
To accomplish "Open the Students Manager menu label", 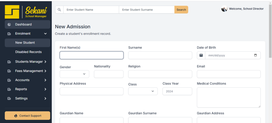I will point(29,62).
